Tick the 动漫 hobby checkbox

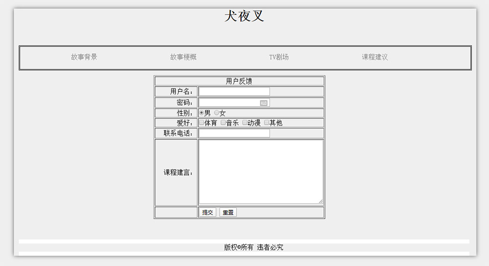(245, 122)
